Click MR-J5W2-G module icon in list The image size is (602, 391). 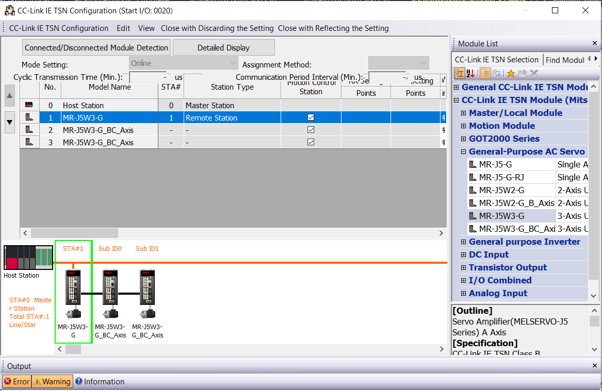pyautogui.click(x=473, y=190)
